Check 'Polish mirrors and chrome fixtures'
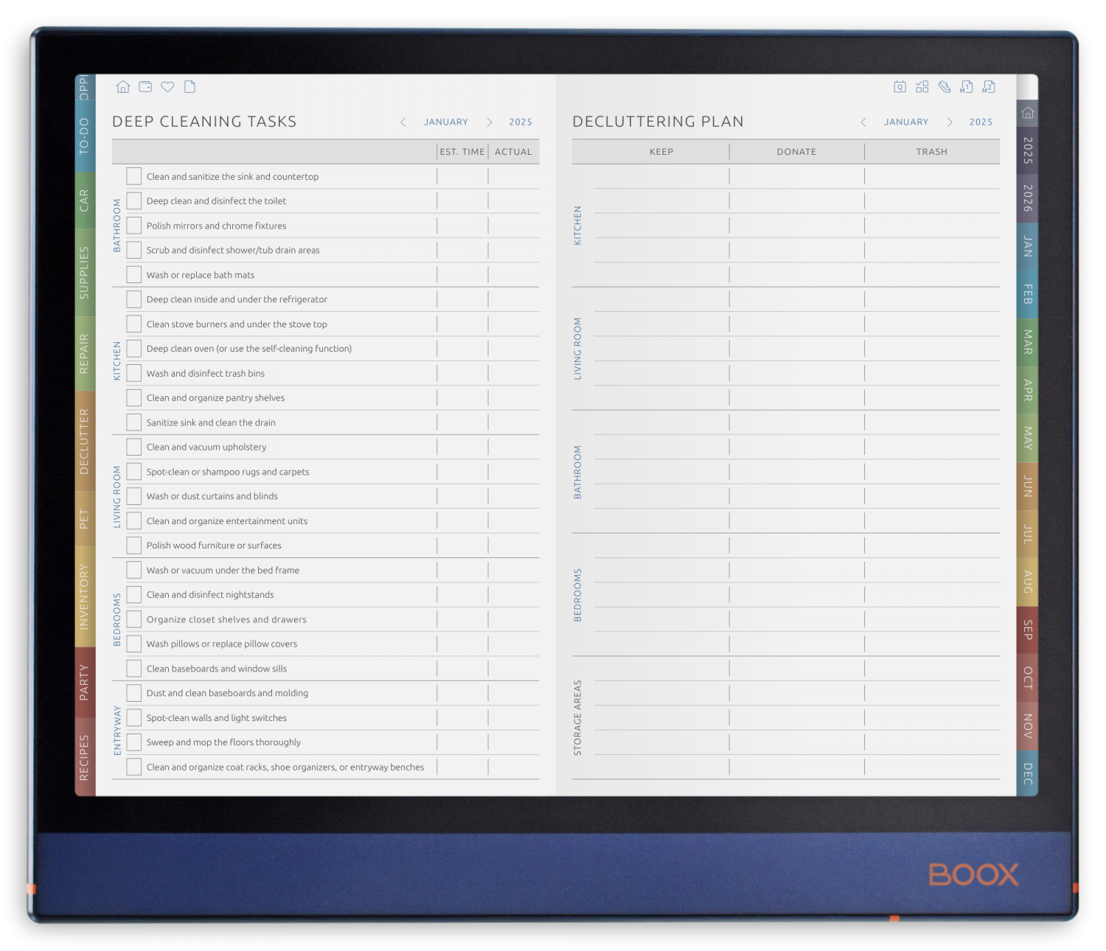This screenshot has width=1106, height=951. pyautogui.click(x=133, y=226)
